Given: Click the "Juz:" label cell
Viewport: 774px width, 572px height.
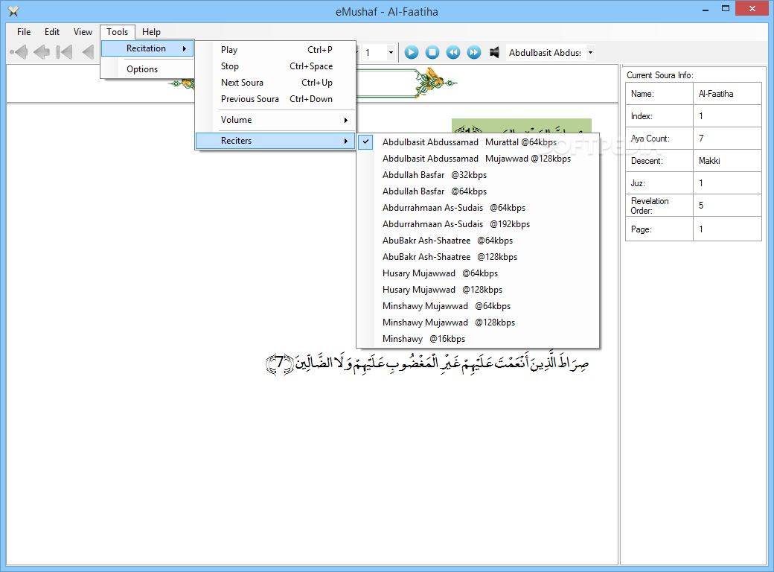Looking at the screenshot, I should click(x=659, y=183).
